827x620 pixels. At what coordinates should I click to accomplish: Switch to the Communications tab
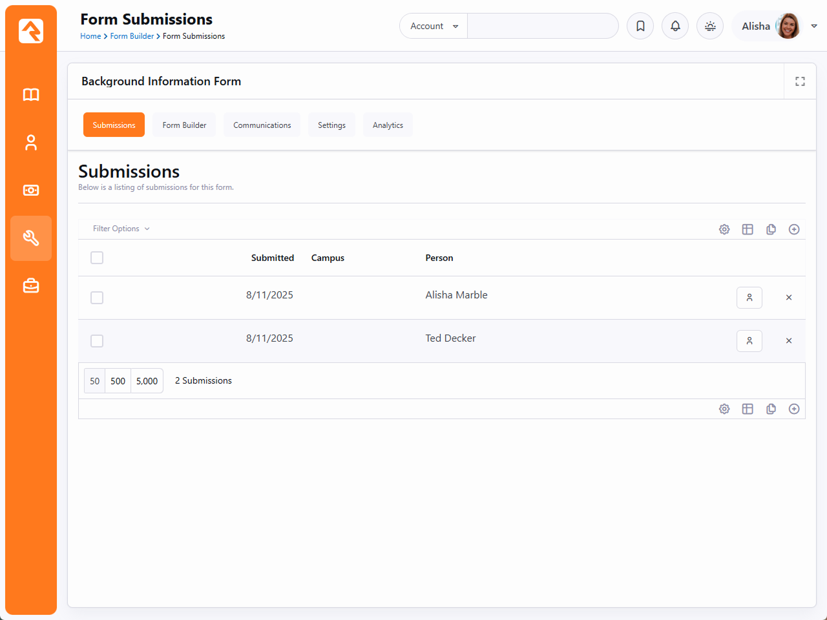pyautogui.click(x=262, y=125)
